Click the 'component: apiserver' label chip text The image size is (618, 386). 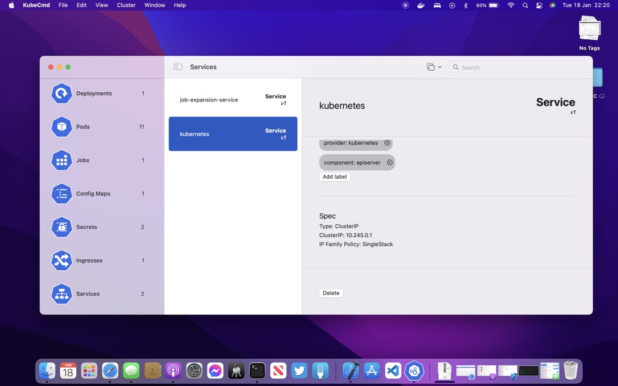pyautogui.click(x=352, y=162)
